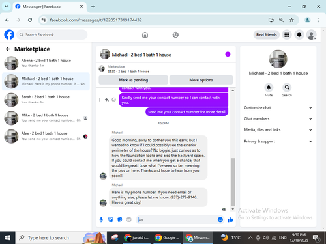Show hidden system tray icons chevron
The width and height of the screenshot is (326, 244).
[250, 238]
